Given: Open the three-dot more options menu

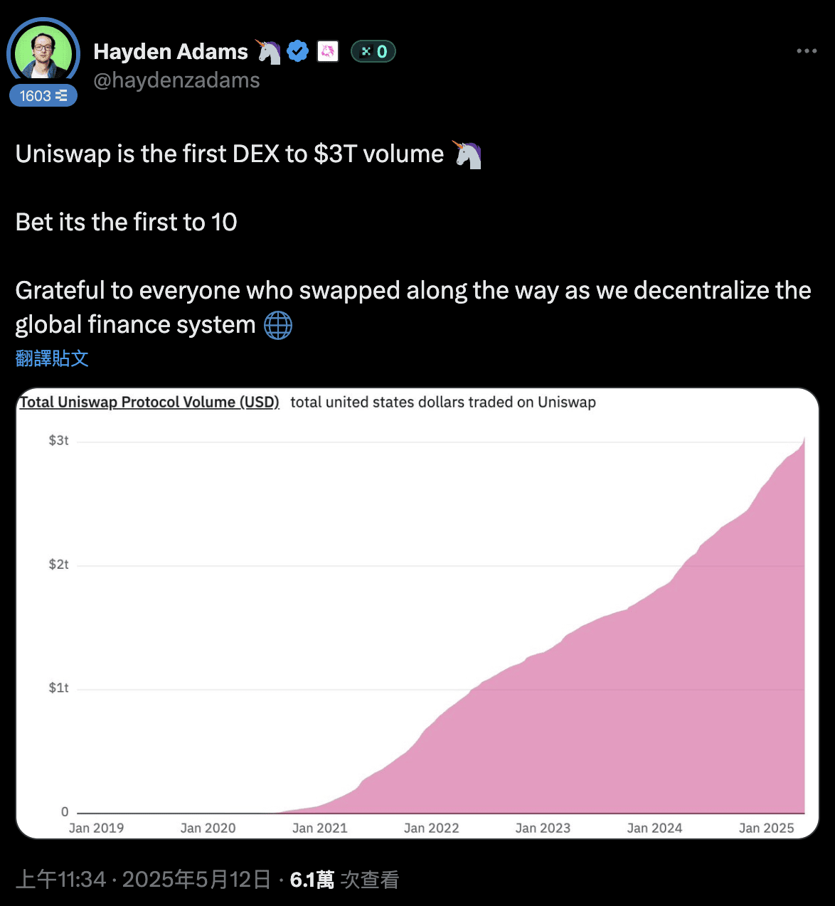Looking at the screenshot, I should point(807,51).
